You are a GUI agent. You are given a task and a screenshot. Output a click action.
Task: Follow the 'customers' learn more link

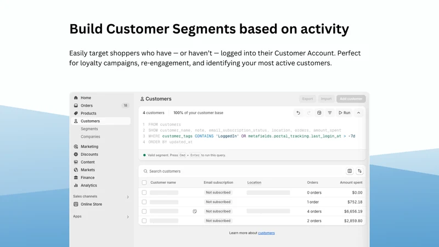coord(266,233)
